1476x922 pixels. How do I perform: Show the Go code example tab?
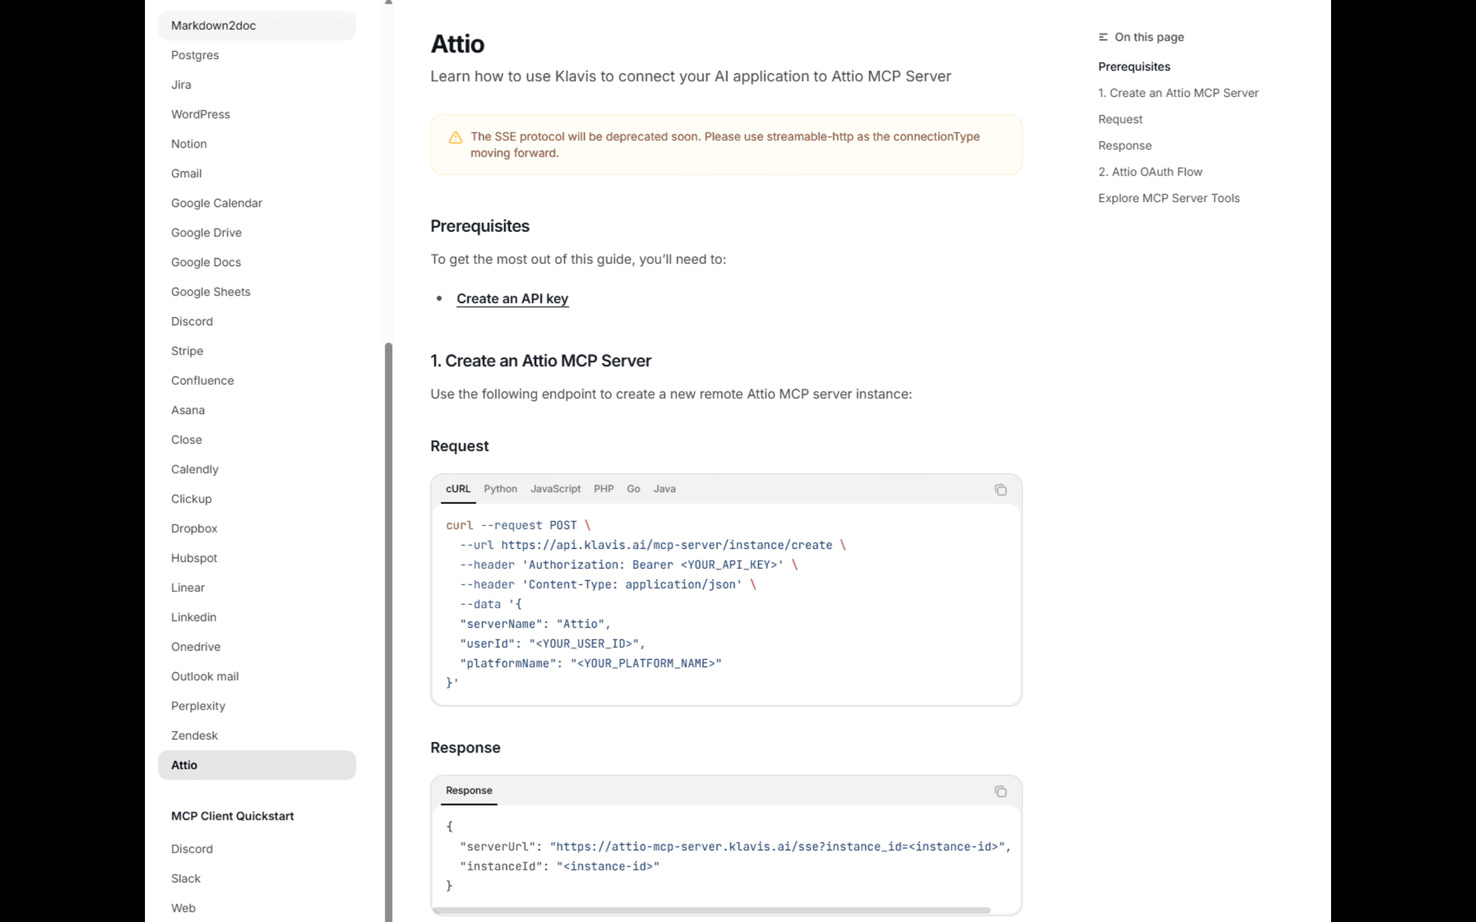pyautogui.click(x=633, y=489)
